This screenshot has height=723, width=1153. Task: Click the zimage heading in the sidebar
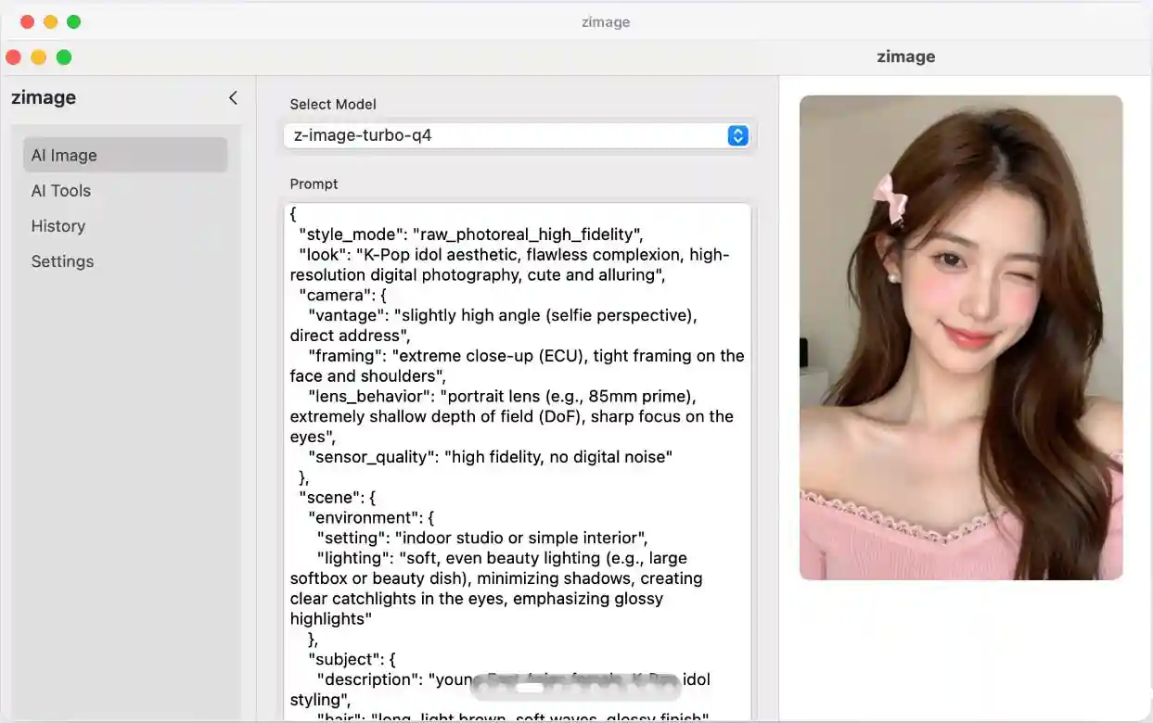pos(44,97)
